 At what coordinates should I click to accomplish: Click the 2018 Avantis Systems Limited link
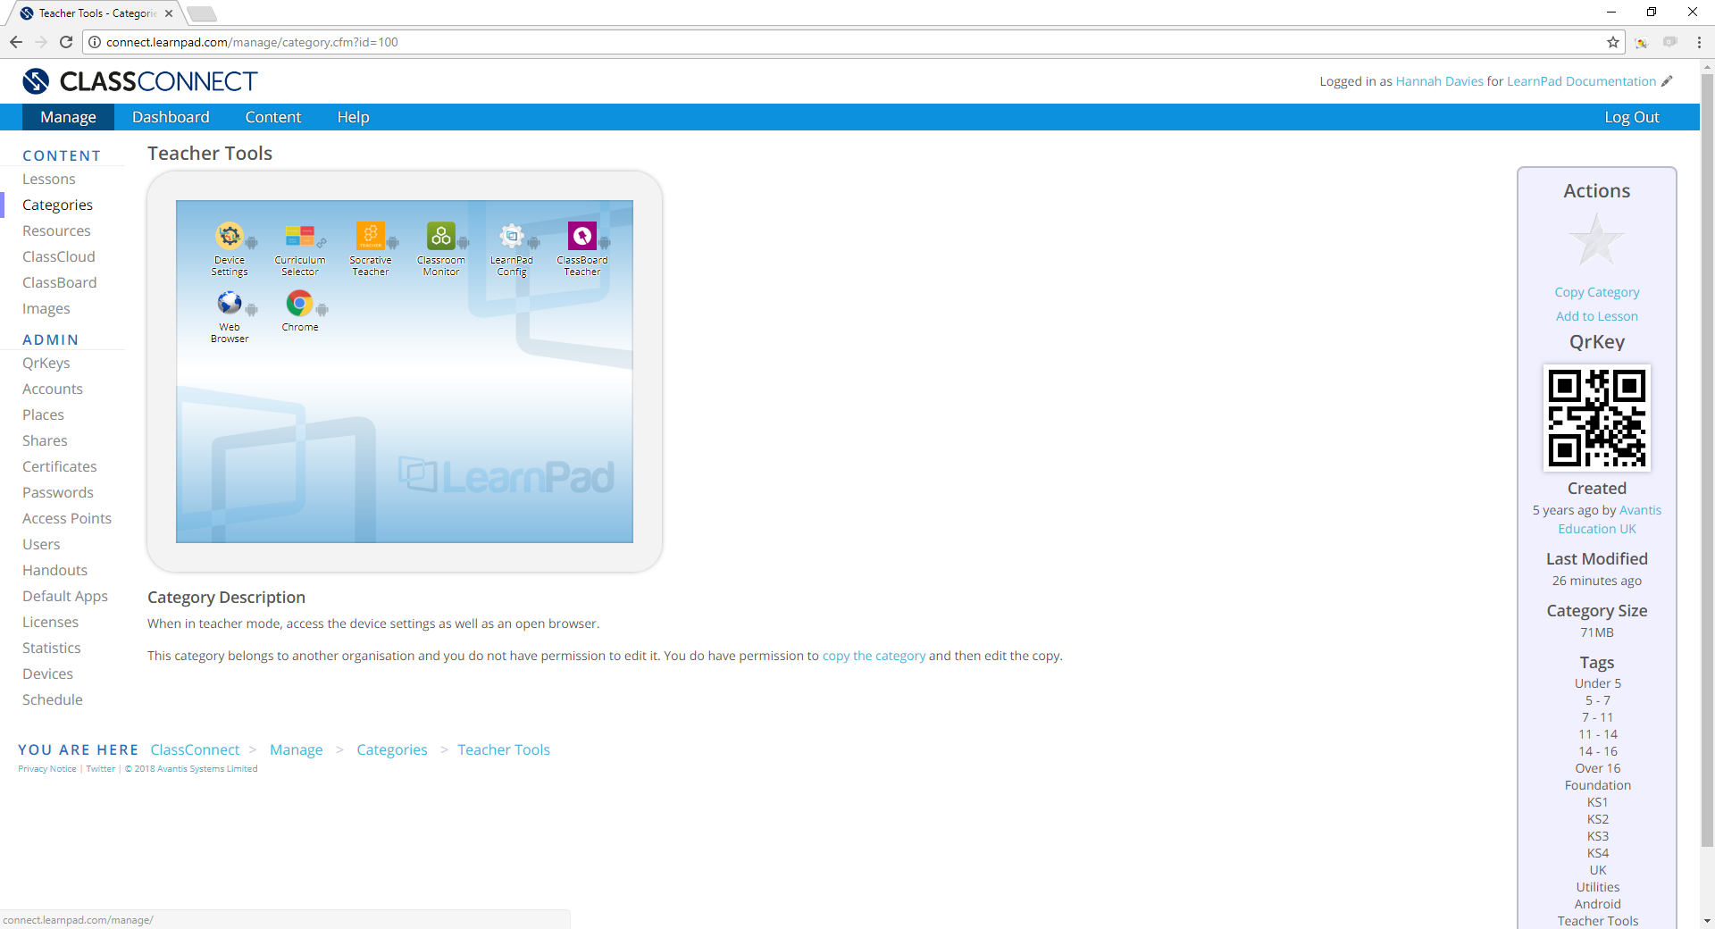191,769
